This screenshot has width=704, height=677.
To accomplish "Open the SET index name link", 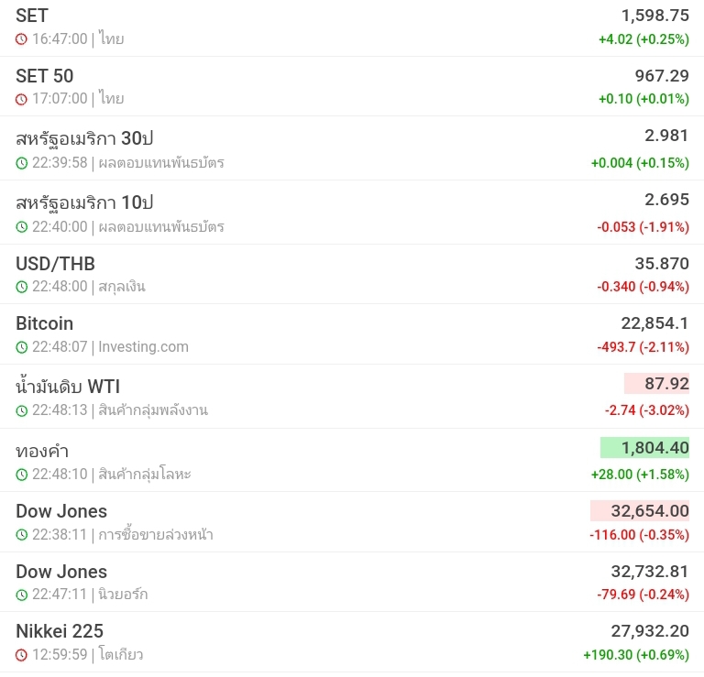I will pos(32,16).
